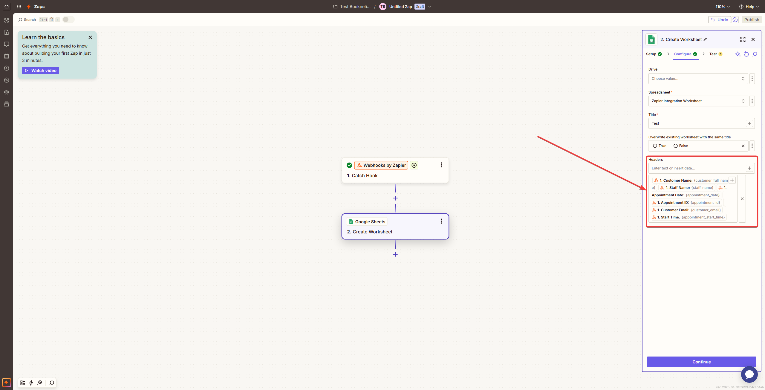Image resolution: width=765 pixels, height=390 pixels.
Task: Open the Google Sheets app icon in panel header
Action: (651, 39)
